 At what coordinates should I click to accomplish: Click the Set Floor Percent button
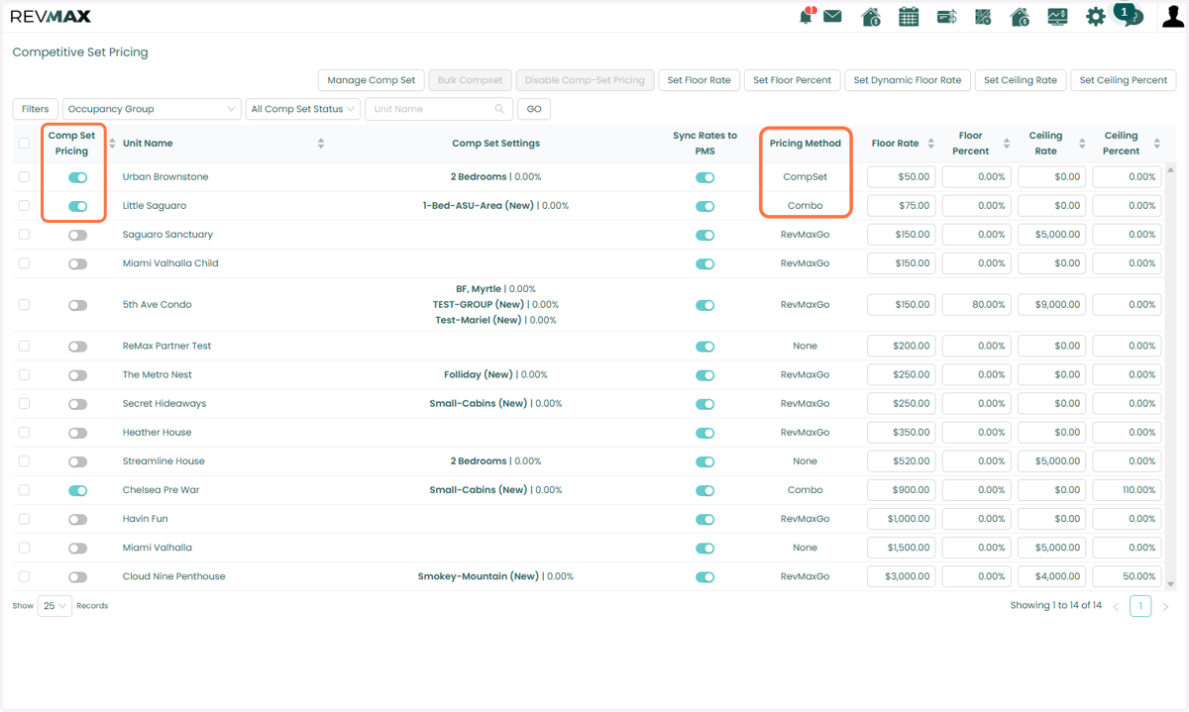point(792,80)
